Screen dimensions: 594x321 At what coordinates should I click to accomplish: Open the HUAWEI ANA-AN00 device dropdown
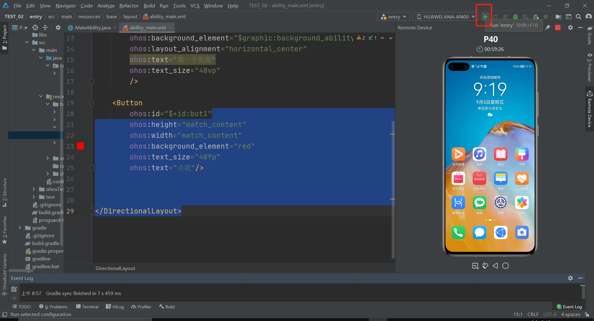[446, 17]
